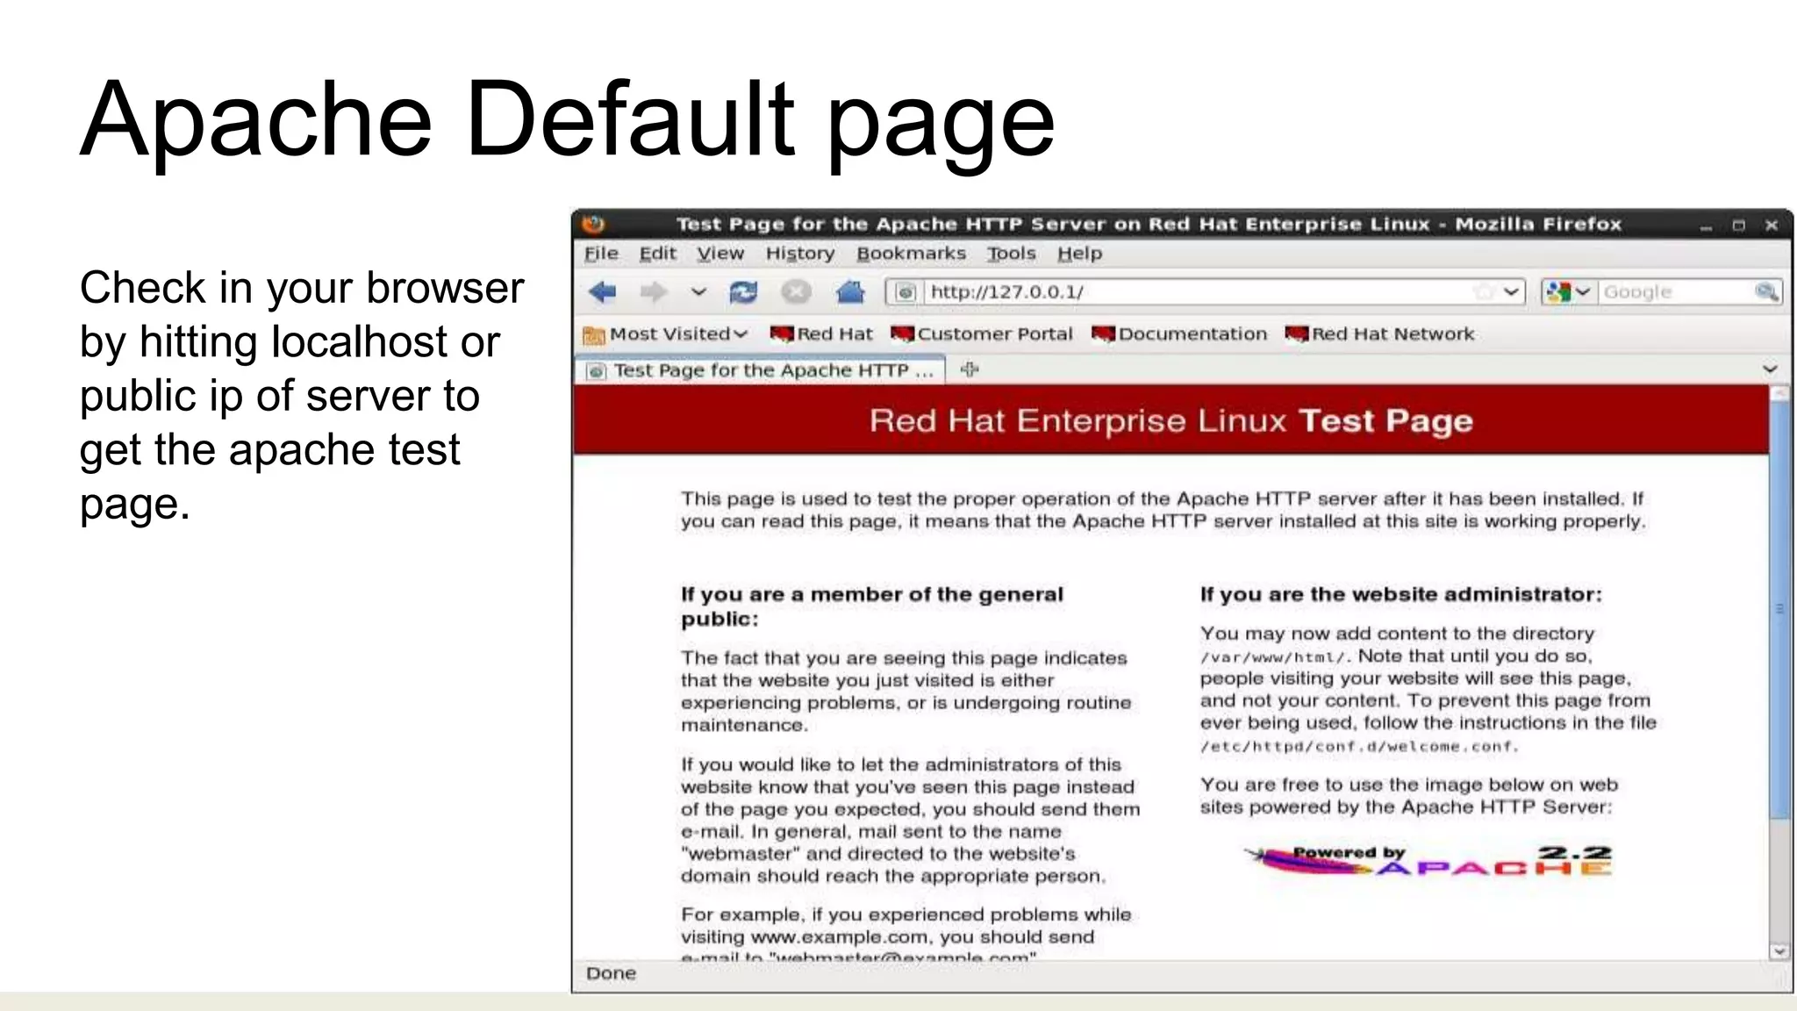Viewport: 1797px width, 1011px height.
Task: Bookmark this page with the star icon
Action: pyautogui.click(x=1483, y=292)
